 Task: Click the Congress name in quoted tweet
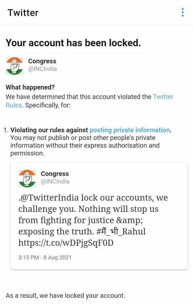[x=55, y=174]
